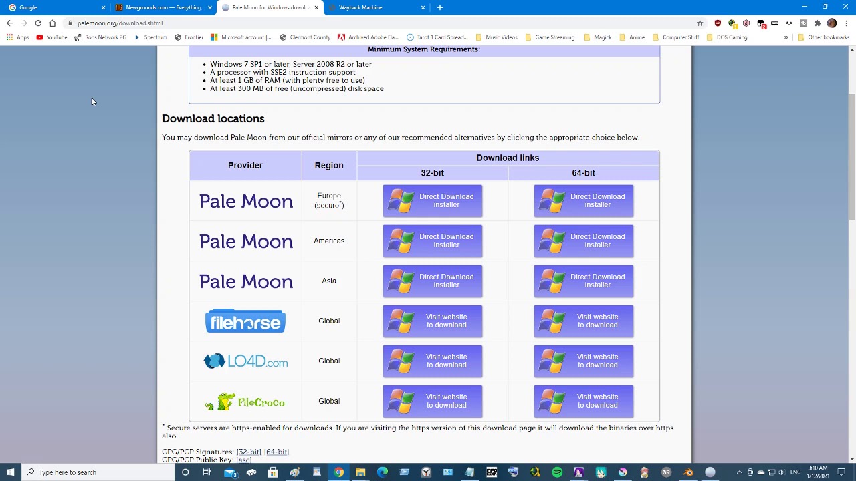856x481 pixels.
Task: Expand the Game Streaming bookmark folder
Action: pyautogui.click(x=550, y=37)
